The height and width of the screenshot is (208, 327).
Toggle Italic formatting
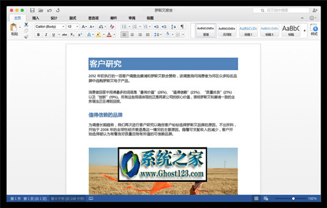coord(46,35)
